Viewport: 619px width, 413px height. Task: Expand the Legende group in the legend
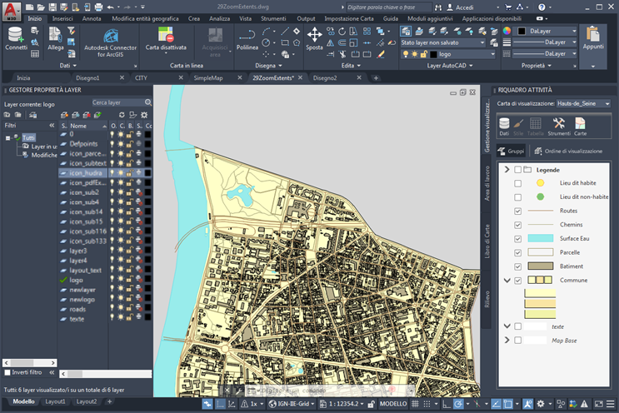[506, 169]
